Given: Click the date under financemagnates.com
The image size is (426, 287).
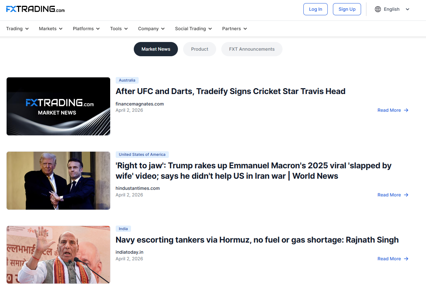Looking at the screenshot, I should pyautogui.click(x=129, y=110).
